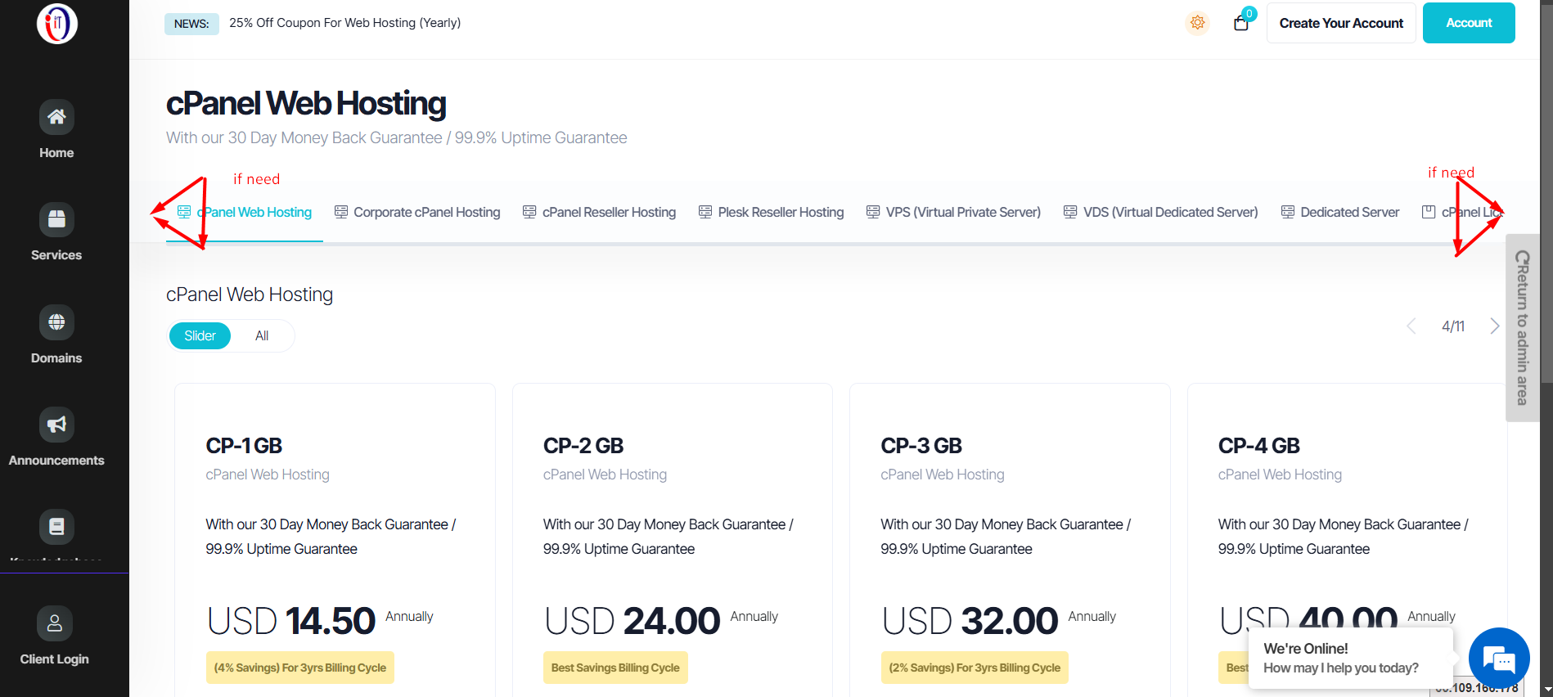Open the Domains sidebar section

click(x=56, y=335)
